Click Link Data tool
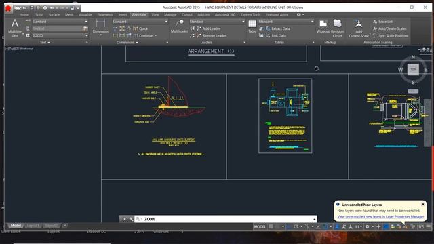The height and width of the screenshot is (244, 434). [276, 36]
